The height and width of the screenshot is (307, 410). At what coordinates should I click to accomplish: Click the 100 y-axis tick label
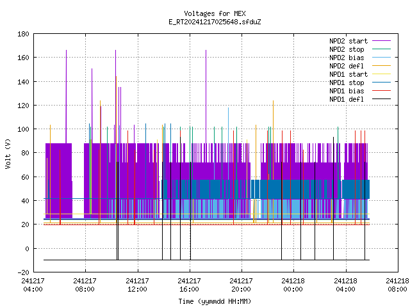click(23, 129)
